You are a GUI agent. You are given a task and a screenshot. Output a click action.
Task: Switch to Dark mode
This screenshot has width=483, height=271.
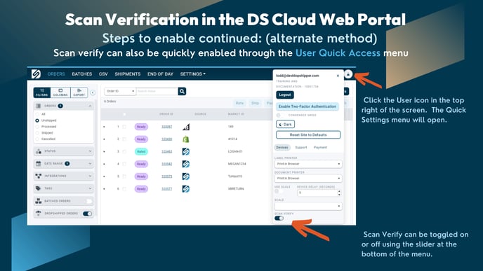(x=285, y=125)
